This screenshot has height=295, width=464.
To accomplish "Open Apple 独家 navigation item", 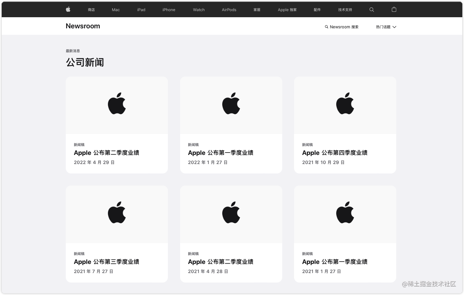I will [x=287, y=10].
